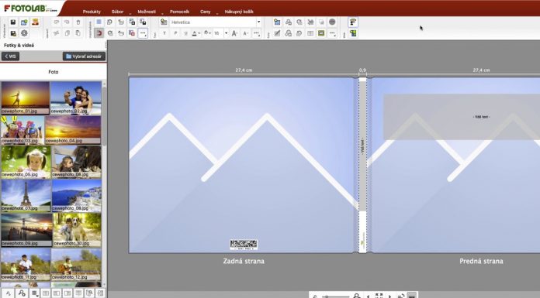Decrease font size with small A
This screenshot has height=298, width=540.
[x=245, y=33]
